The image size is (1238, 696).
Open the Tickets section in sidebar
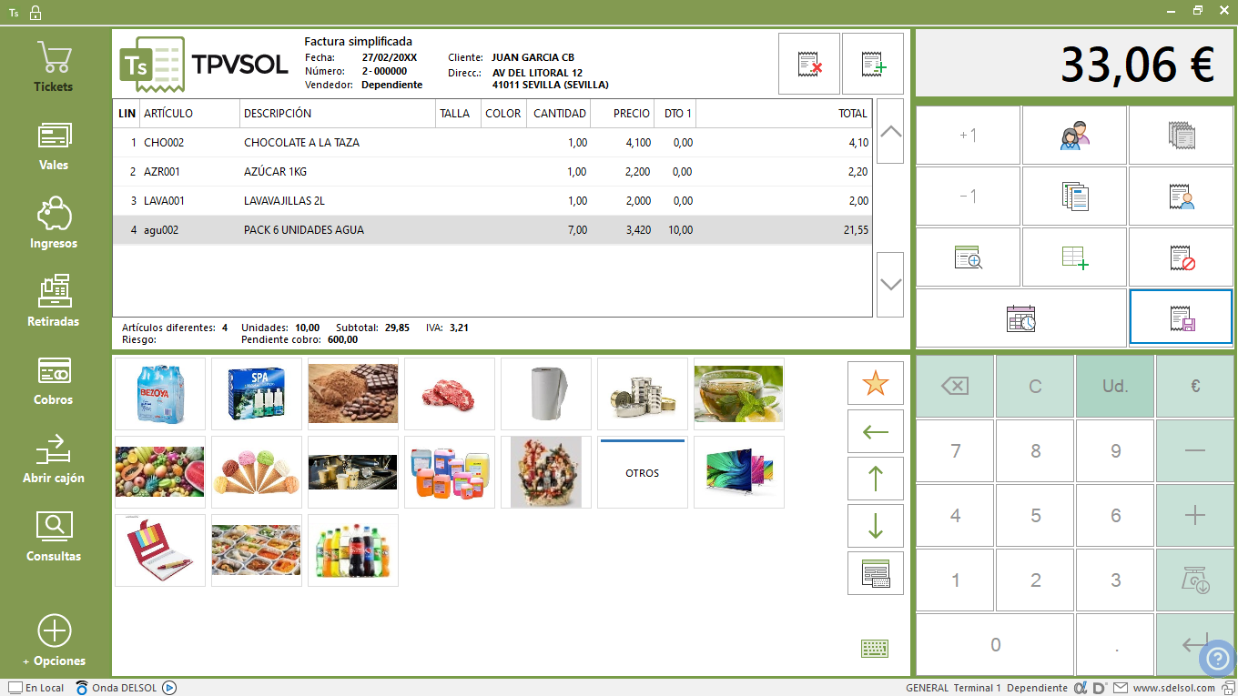pos(54,66)
